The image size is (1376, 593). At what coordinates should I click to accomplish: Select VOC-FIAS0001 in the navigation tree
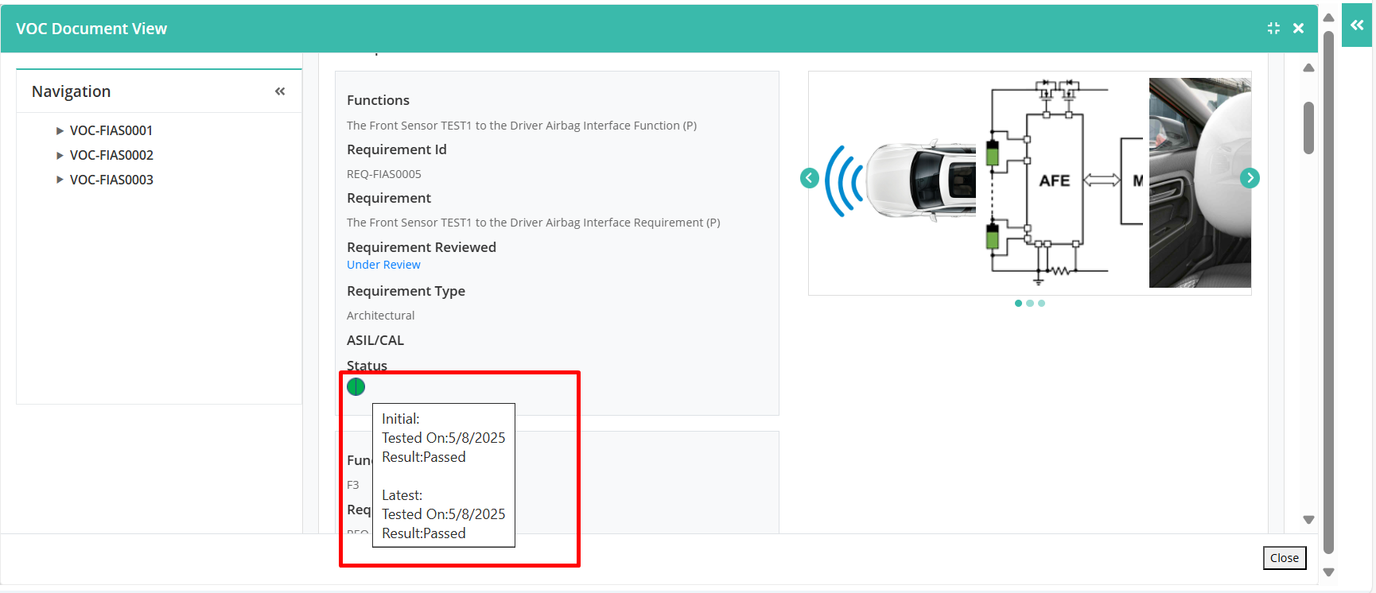coord(111,130)
